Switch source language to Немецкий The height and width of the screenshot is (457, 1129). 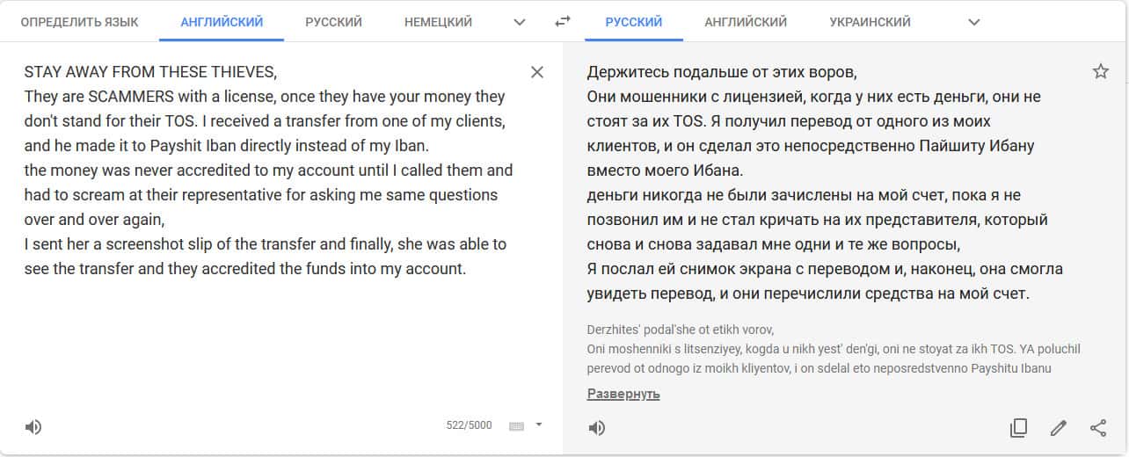438,22
